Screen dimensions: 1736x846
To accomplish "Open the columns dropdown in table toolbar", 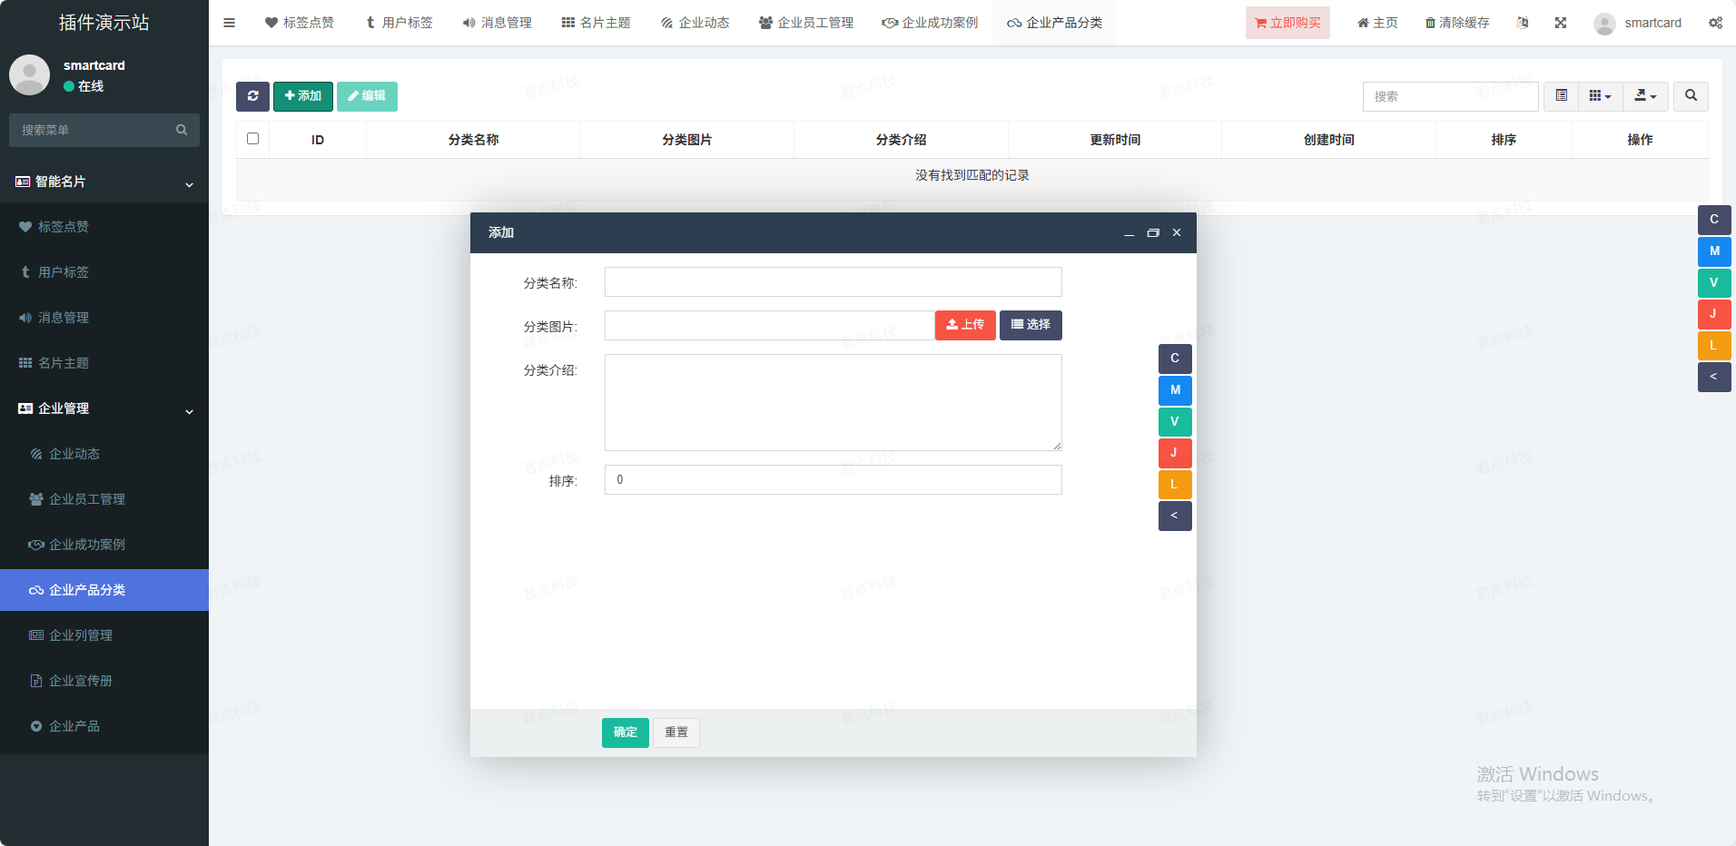I will pyautogui.click(x=1600, y=96).
